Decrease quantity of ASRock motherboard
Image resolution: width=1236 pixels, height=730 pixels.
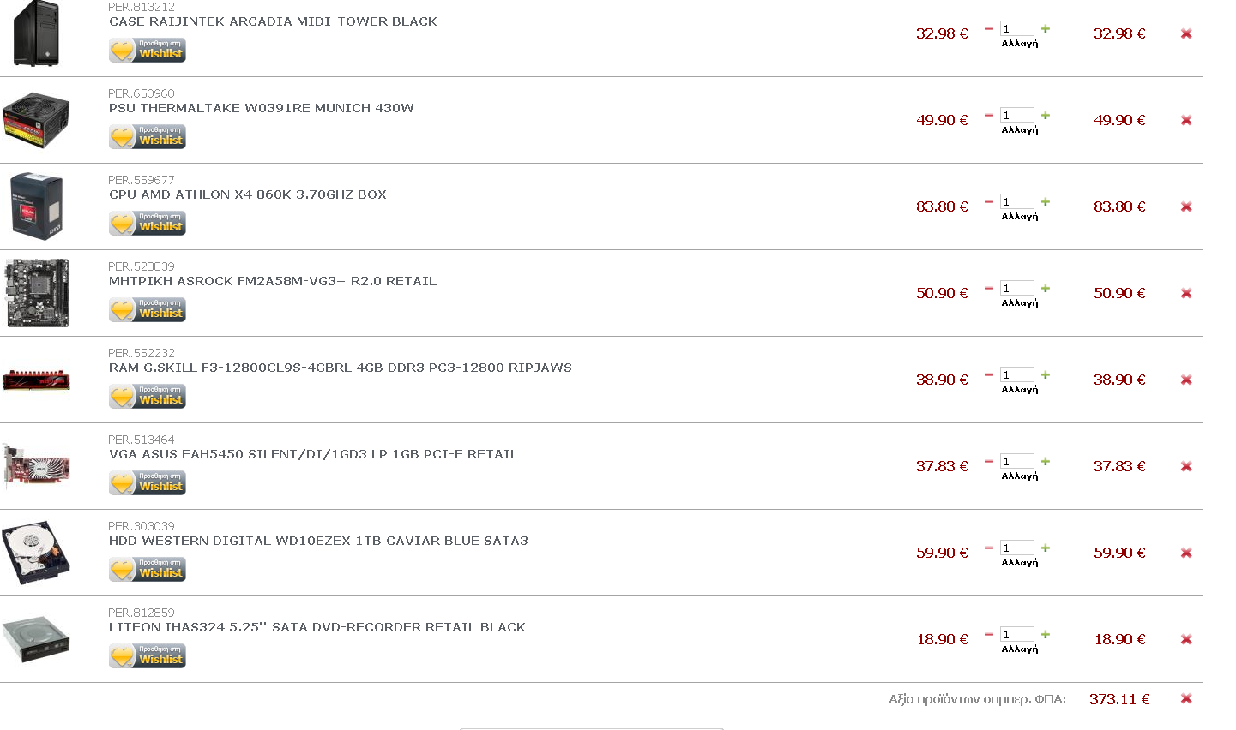pyautogui.click(x=988, y=289)
